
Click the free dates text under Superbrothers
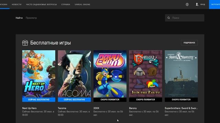point(179,113)
